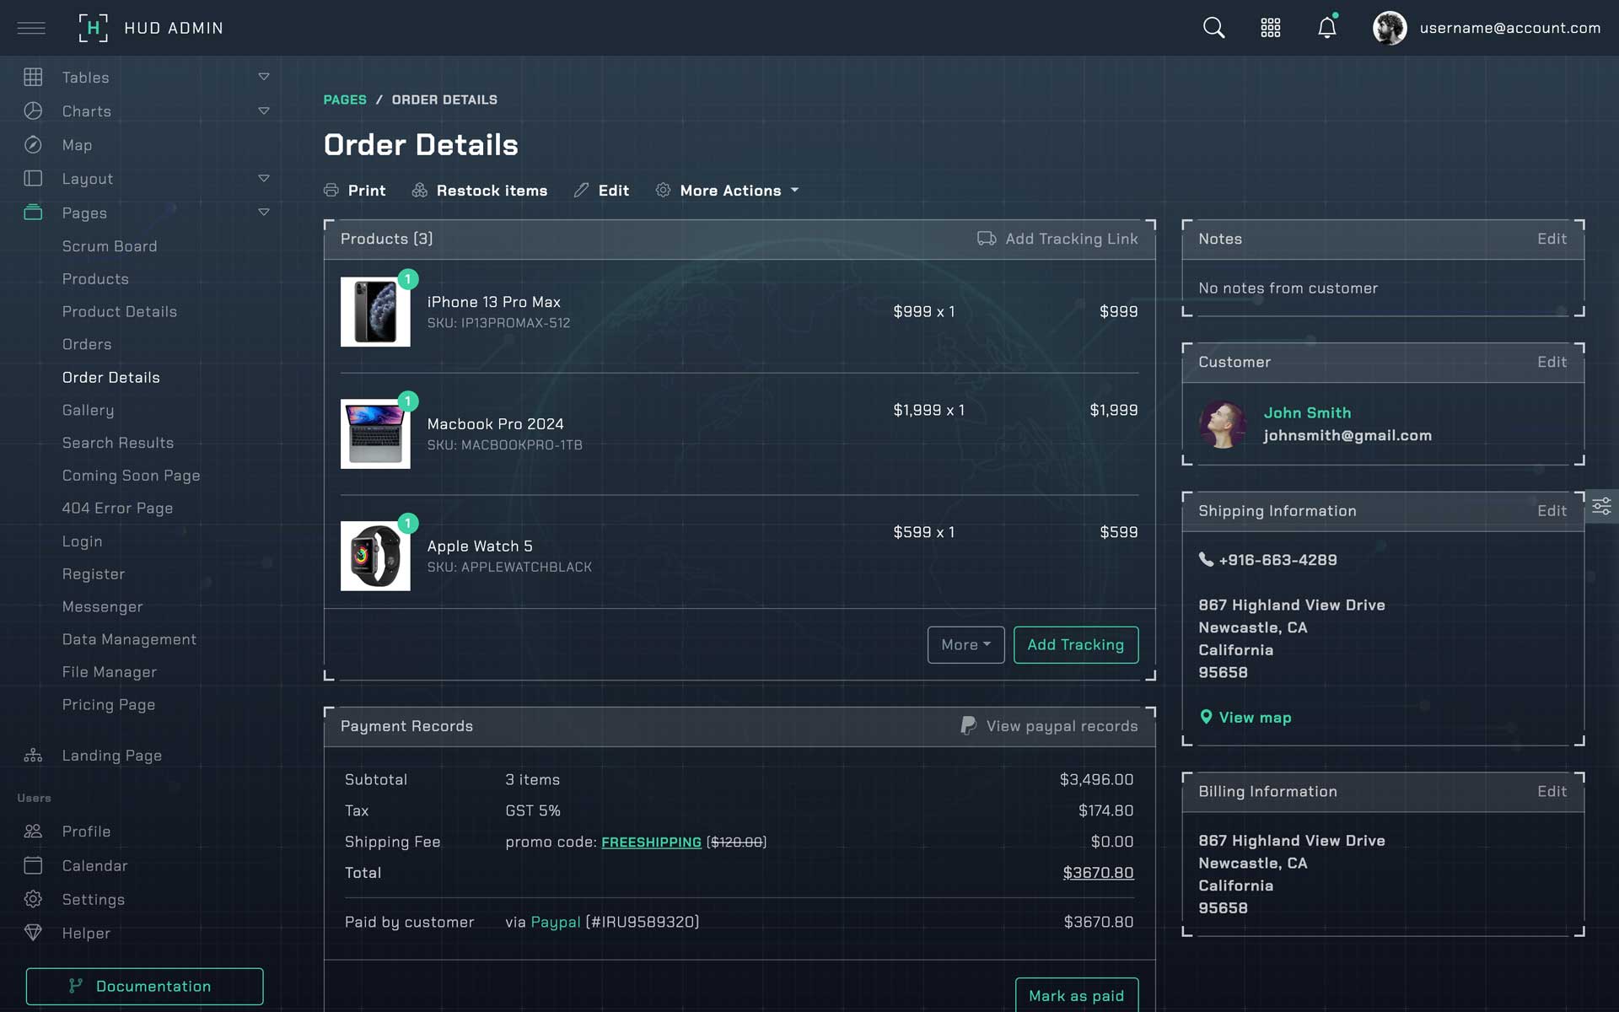This screenshot has height=1012, width=1619.
Task: Go to Orders page in sidebar
Action: tap(87, 344)
